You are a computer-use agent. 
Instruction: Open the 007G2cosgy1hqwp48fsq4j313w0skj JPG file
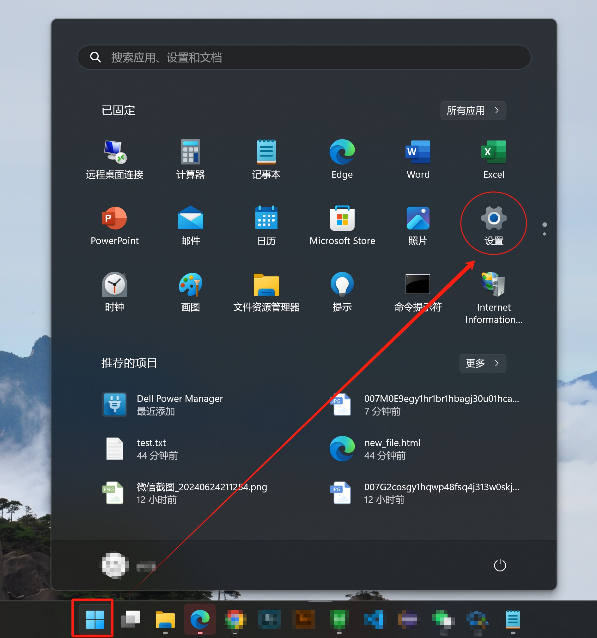pyautogui.click(x=424, y=493)
